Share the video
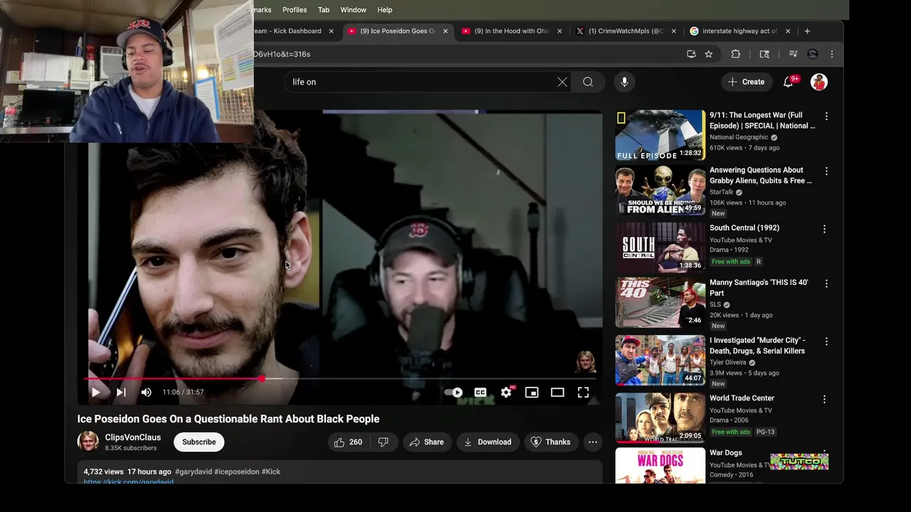This screenshot has height=512, width=911. click(x=426, y=442)
